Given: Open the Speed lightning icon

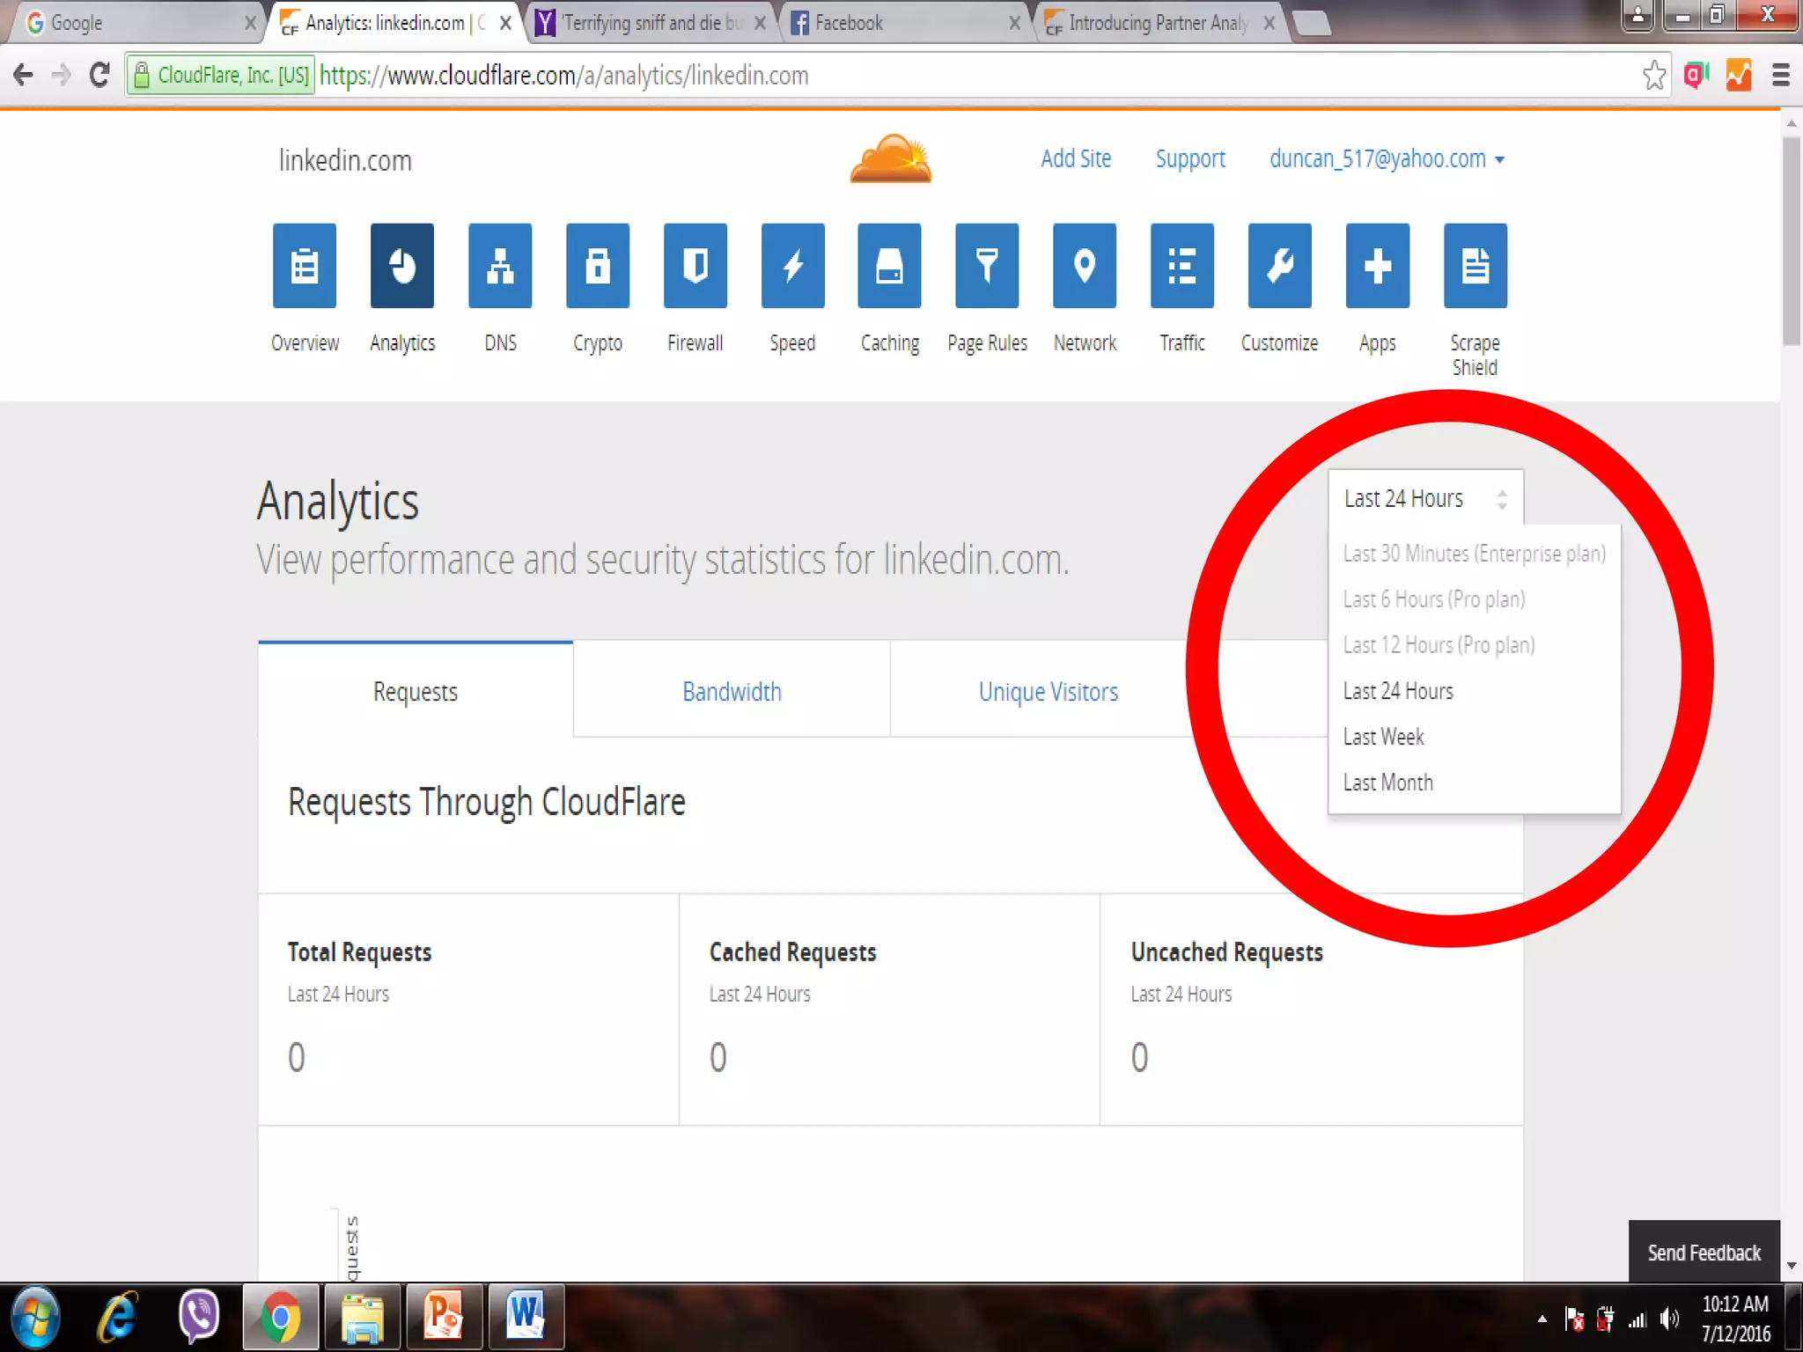Looking at the screenshot, I should [792, 266].
